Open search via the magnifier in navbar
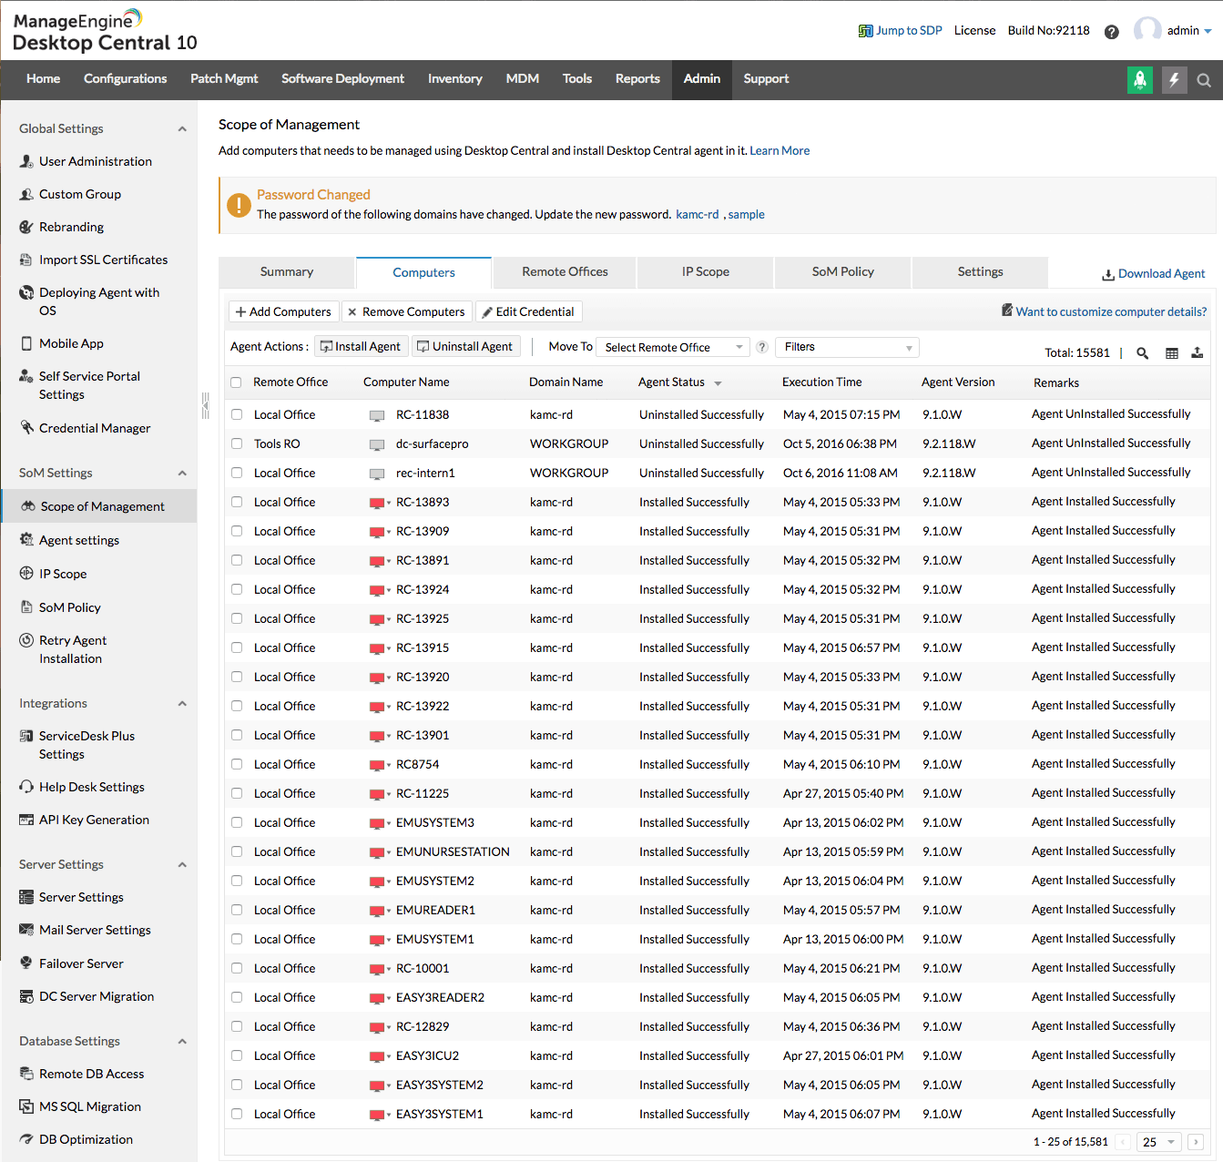This screenshot has height=1162, width=1223. point(1204,80)
